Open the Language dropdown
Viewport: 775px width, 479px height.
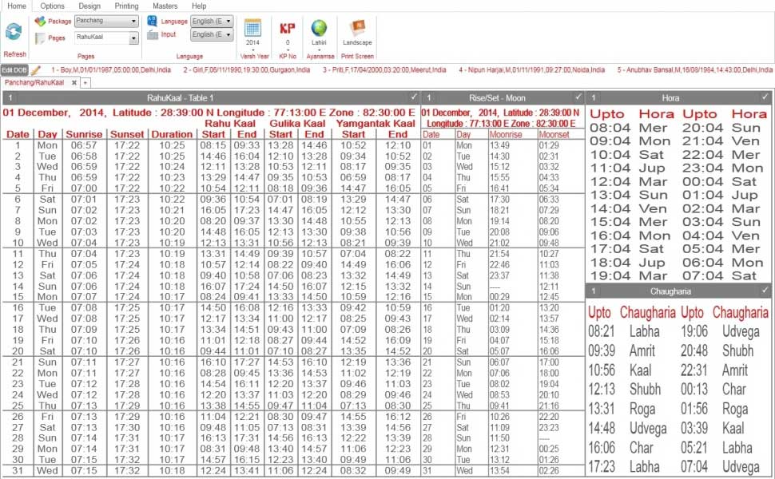click(212, 22)
